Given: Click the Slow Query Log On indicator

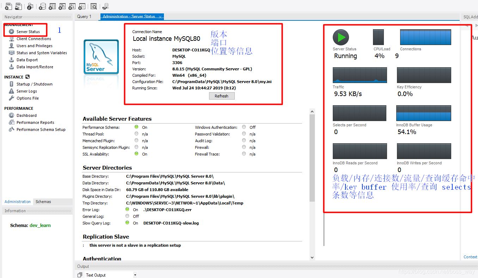Looking at the screenshot, I should click(x=127, y=223).
